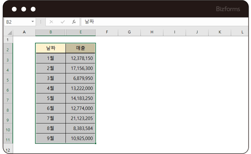Select the 7월 cell
The height and width of the screenshot is (154, 251).
pyautogui.click(x=51, y=118)
